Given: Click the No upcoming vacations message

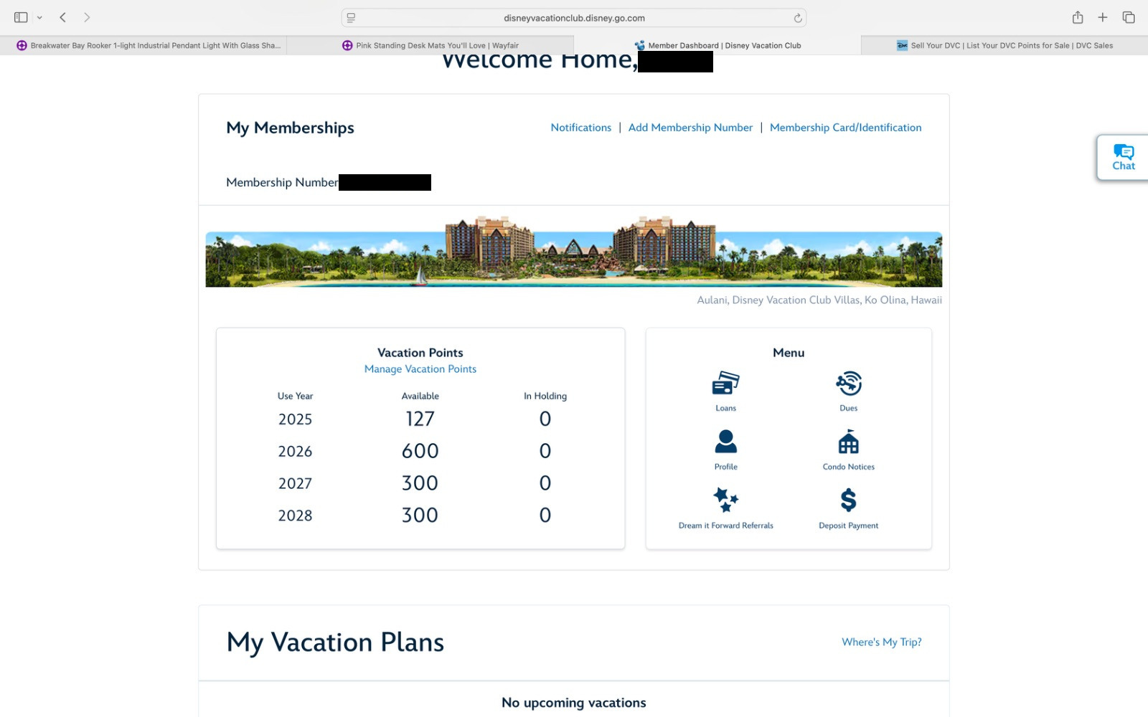Looking at the screenshot, I should point(574,703).
